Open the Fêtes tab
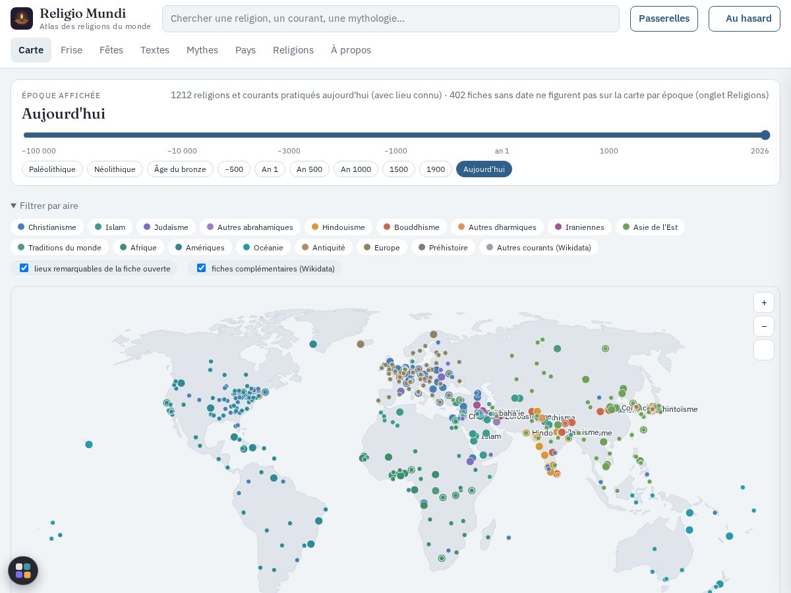 [111, 50]
